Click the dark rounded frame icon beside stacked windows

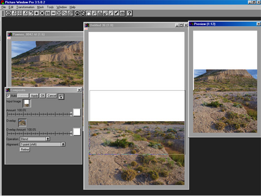pyautogui.click(x=77, y=13)
